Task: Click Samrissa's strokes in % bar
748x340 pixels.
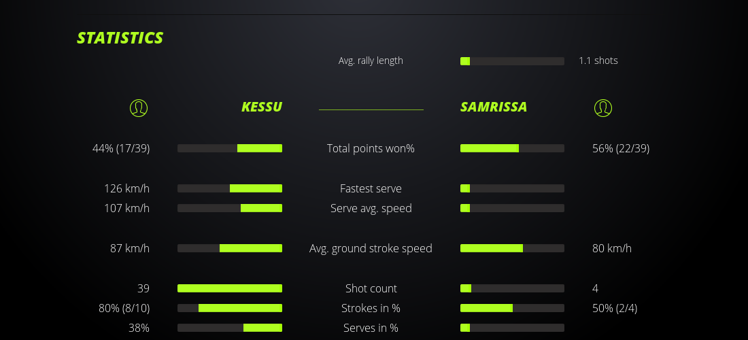Action: [x=512, y=308]
